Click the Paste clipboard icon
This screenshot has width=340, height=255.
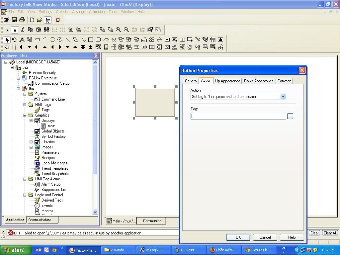tap(39, 30)
